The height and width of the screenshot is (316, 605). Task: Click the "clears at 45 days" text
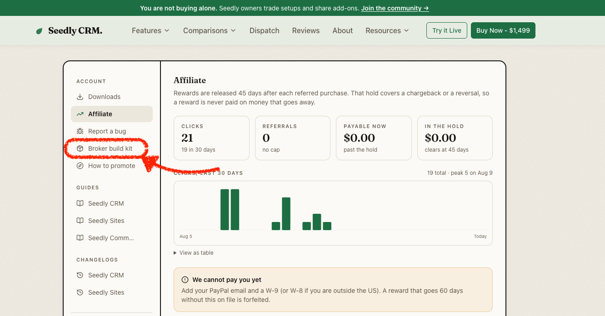click(447, 150)
